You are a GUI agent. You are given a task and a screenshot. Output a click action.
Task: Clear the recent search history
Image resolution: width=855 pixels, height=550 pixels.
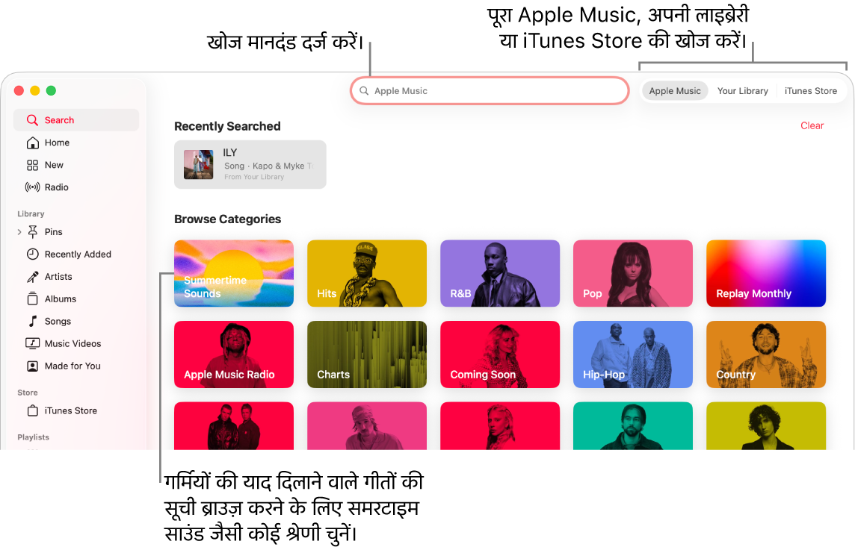pos(812,125)
